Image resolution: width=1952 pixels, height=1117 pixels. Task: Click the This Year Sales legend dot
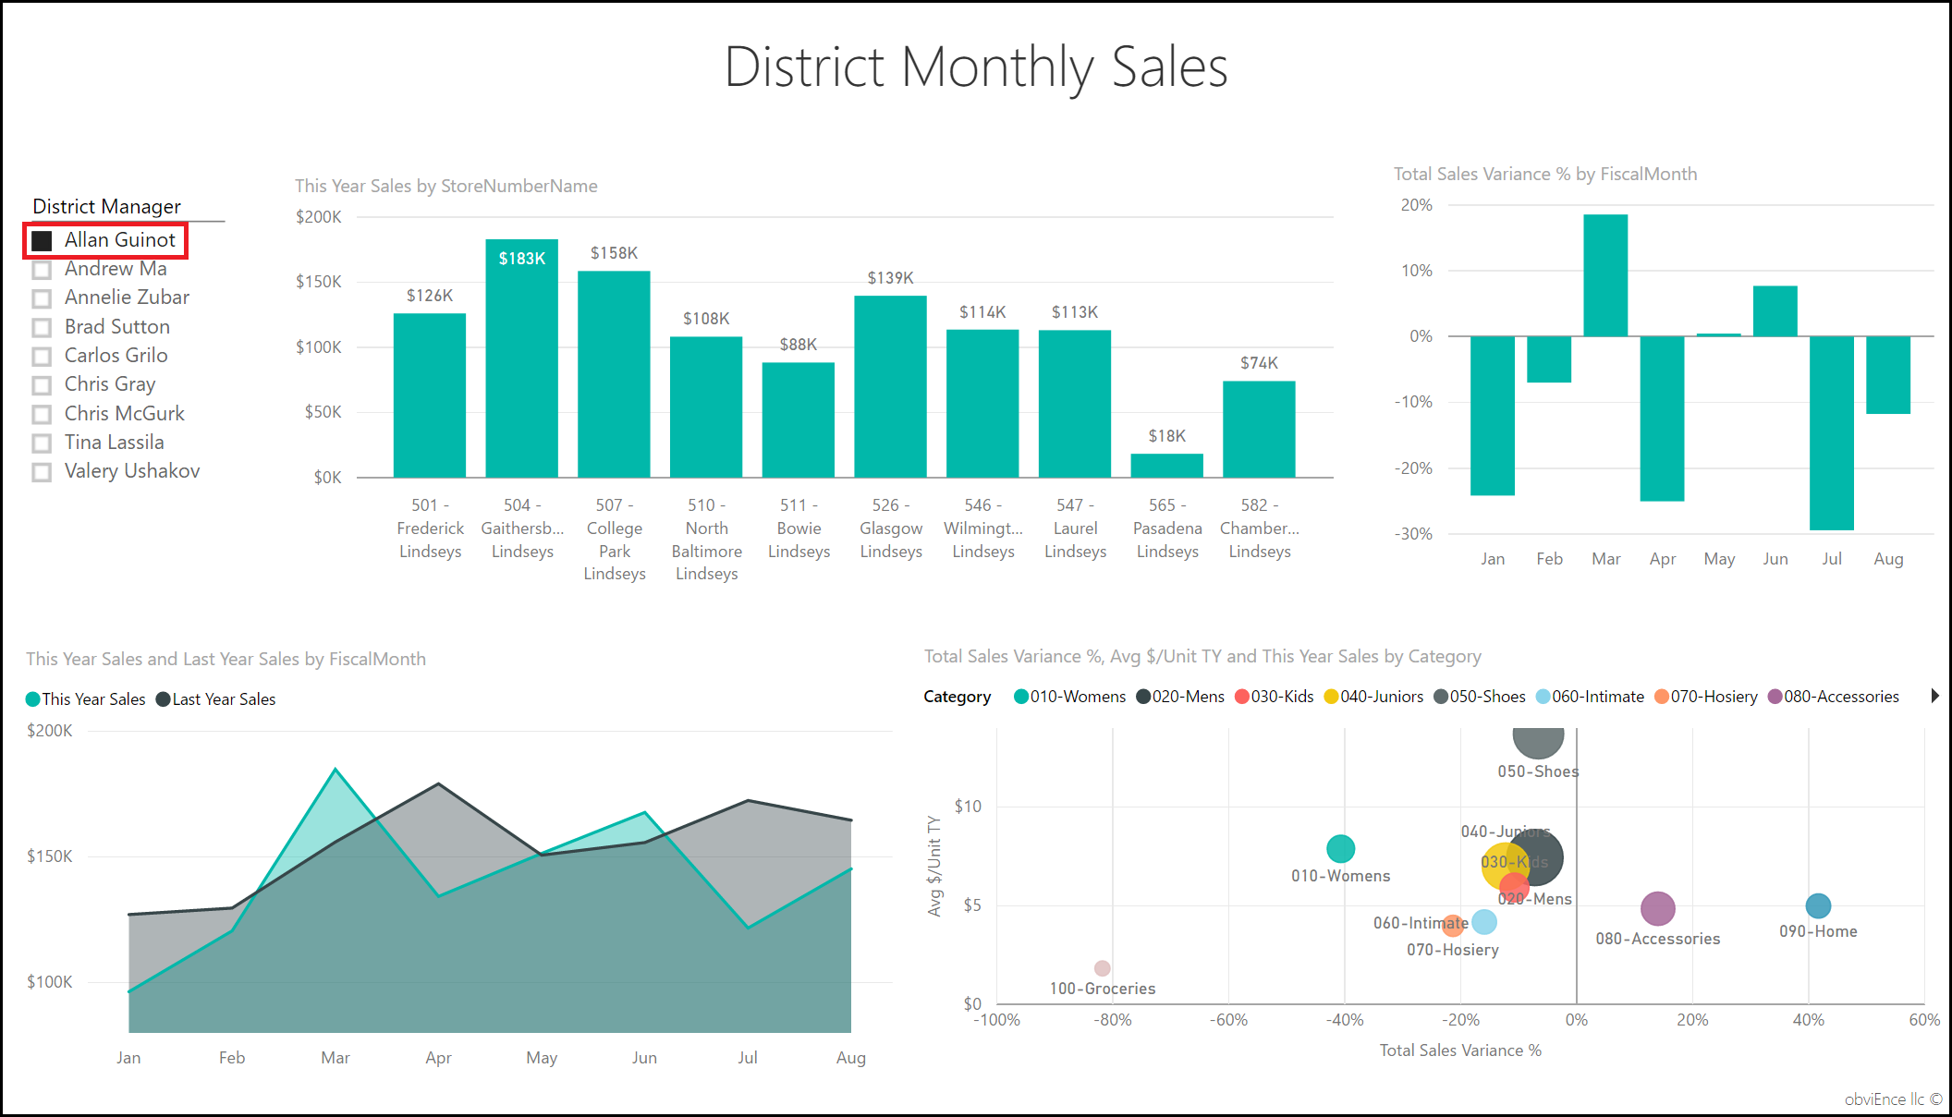click(33, 700)
